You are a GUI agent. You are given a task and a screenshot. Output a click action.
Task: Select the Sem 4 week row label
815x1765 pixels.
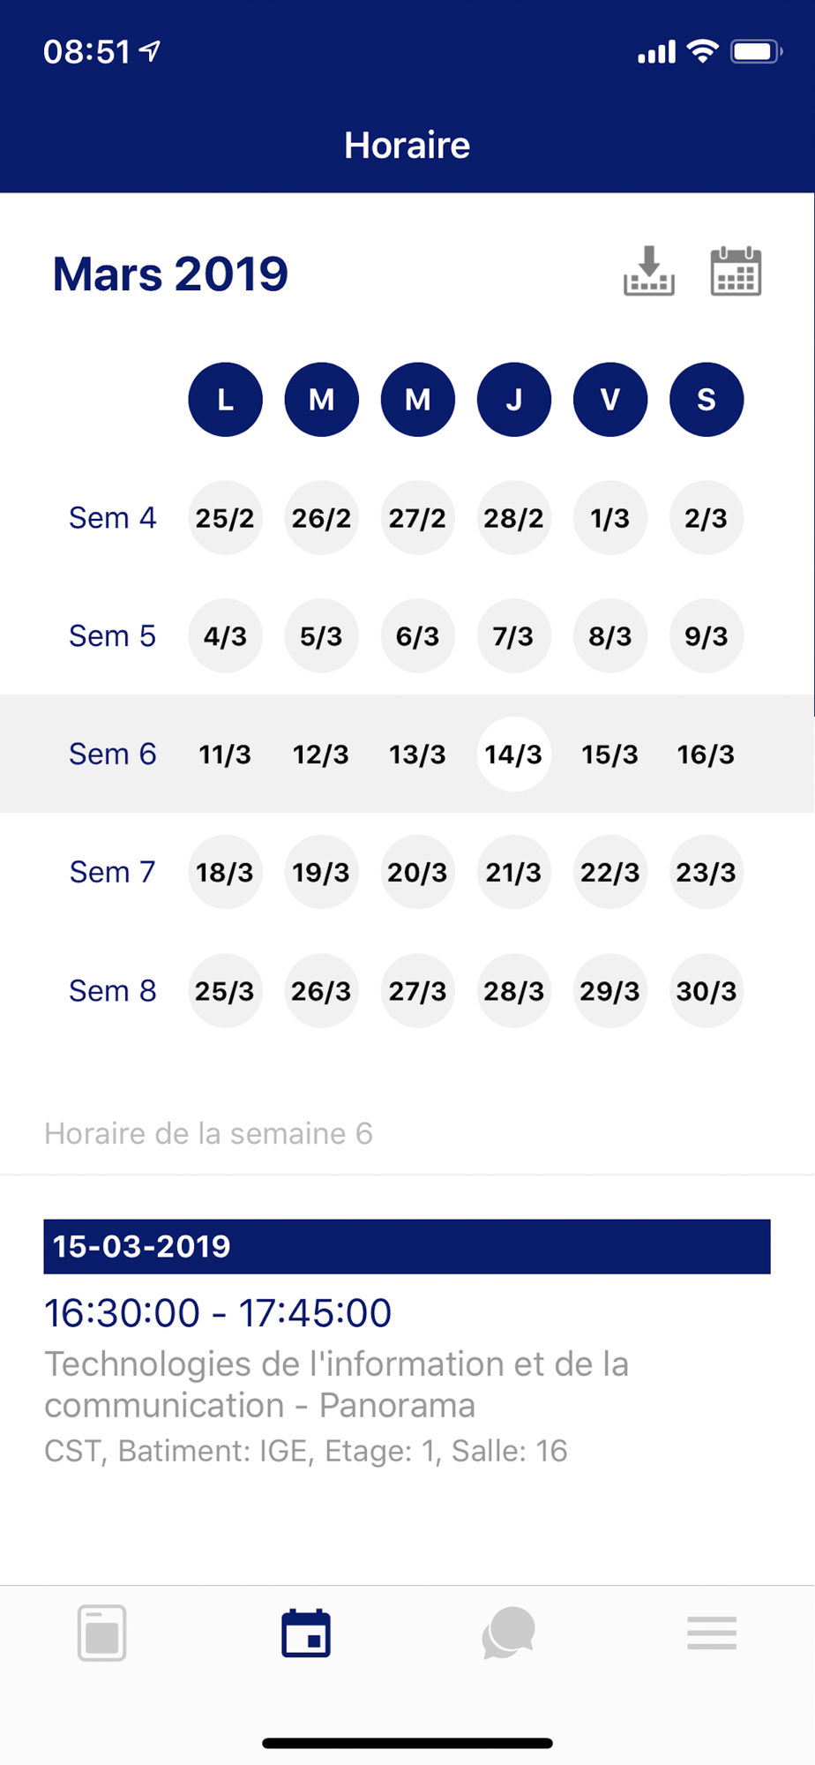112,518
